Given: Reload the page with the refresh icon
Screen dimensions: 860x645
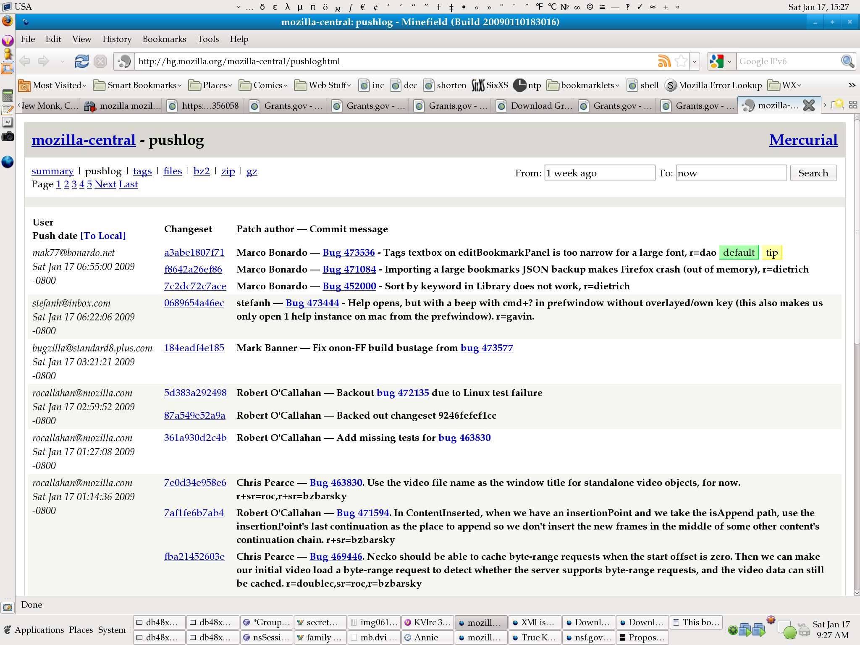Looking at the screenshot, I should 81,61.
